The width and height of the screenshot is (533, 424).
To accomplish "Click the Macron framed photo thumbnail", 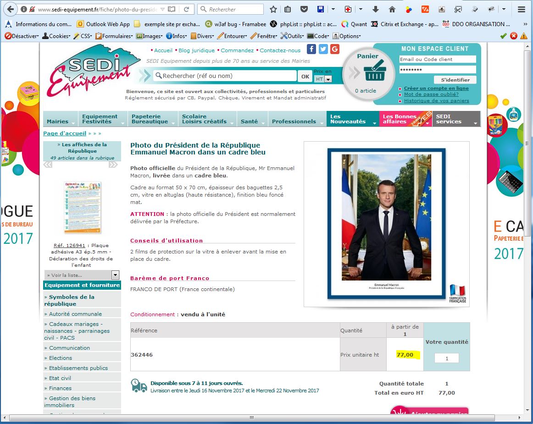I will point(386,224).
